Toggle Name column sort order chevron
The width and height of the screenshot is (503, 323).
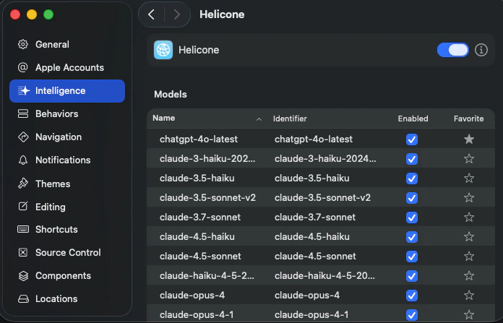pos(259,119)
